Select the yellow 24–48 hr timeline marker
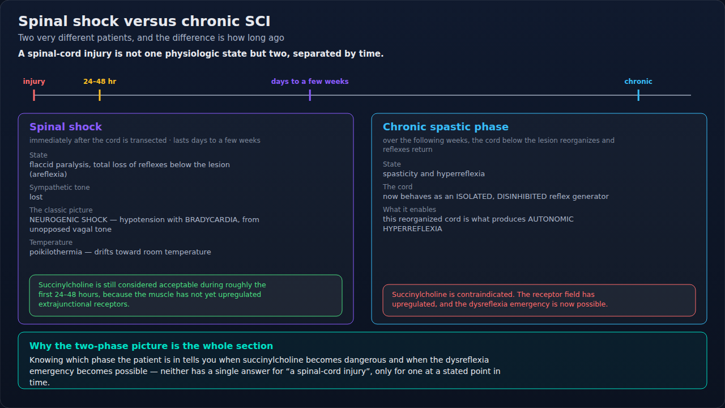Viewport: 725px width, 408px height. click(100, 95)
